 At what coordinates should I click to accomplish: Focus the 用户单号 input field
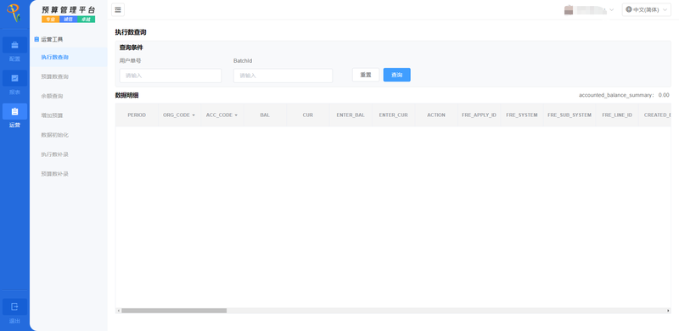pyautogui.click(x=171, y=76)
